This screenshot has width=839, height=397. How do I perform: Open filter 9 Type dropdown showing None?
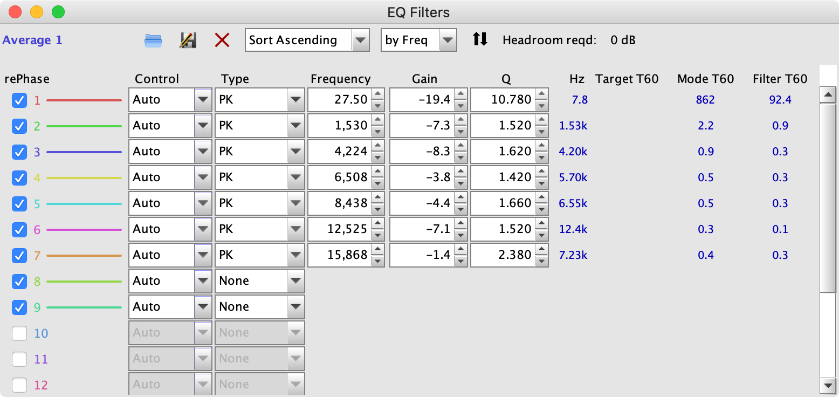point(295,307)
